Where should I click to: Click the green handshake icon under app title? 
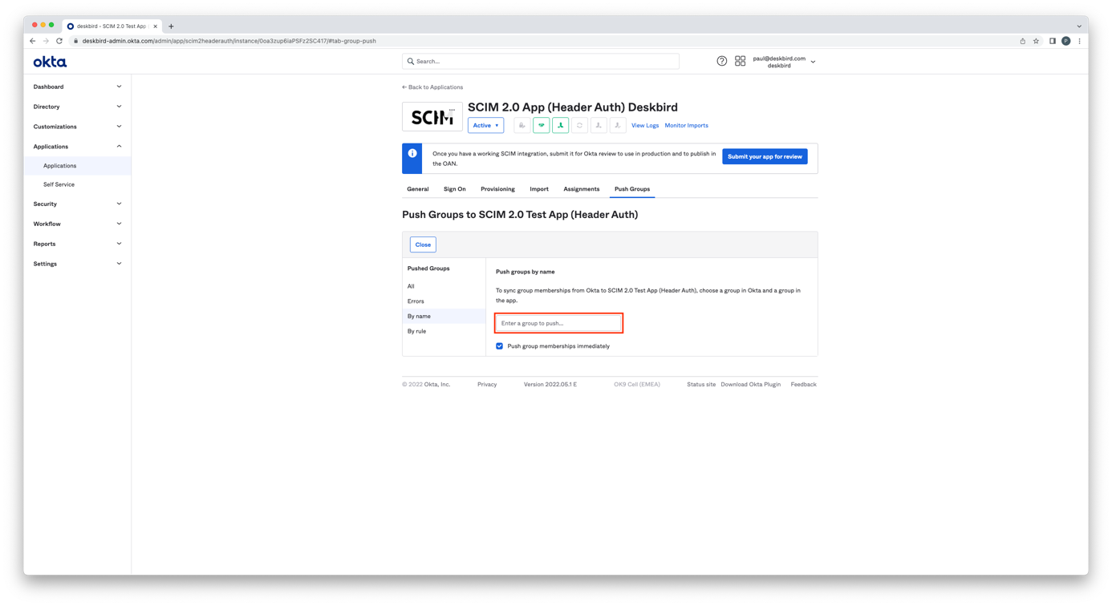coord(541,125)
